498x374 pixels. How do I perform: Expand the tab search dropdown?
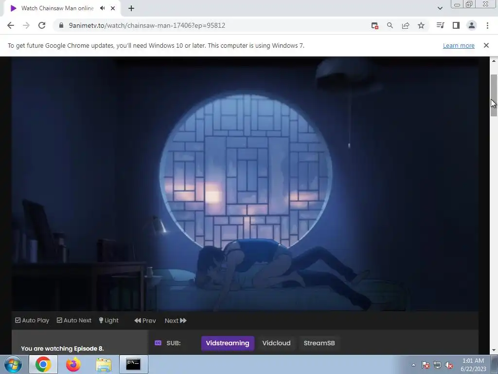click(x=440, y=8)
